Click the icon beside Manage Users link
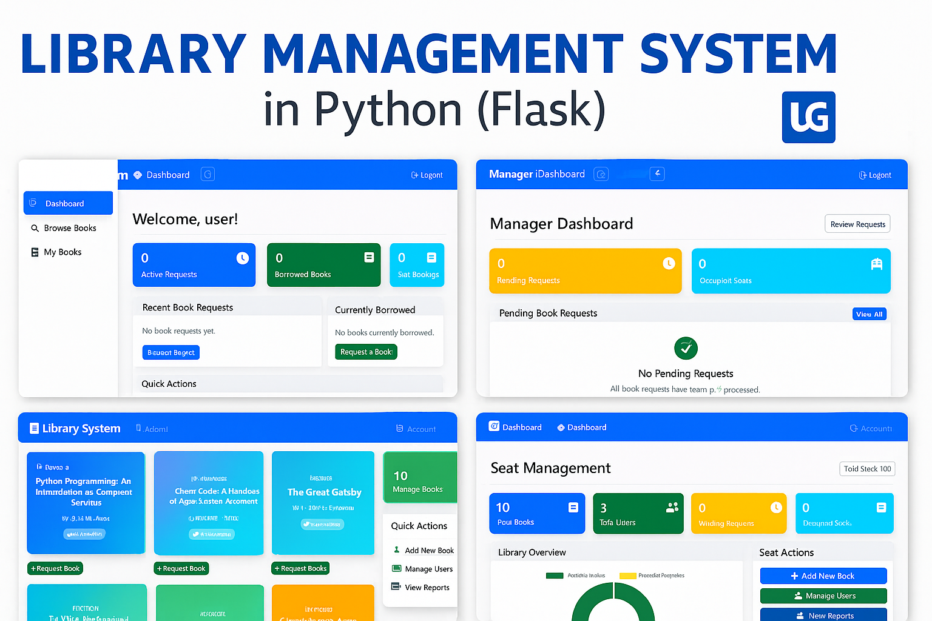Image resolution: width=932 pixels, height=621 pixels. 397,569
